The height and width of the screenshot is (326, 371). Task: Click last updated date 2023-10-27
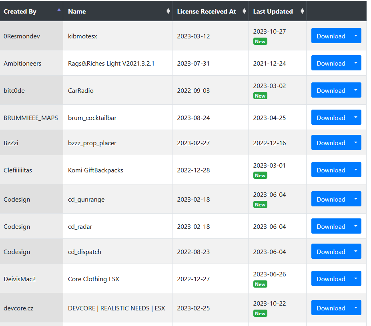coord(269,32)
